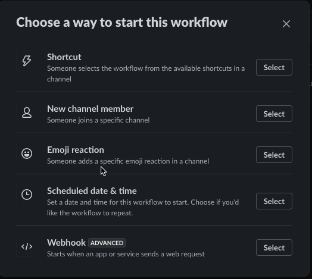Click the Scheduled date & time heading

click(92, 191)
